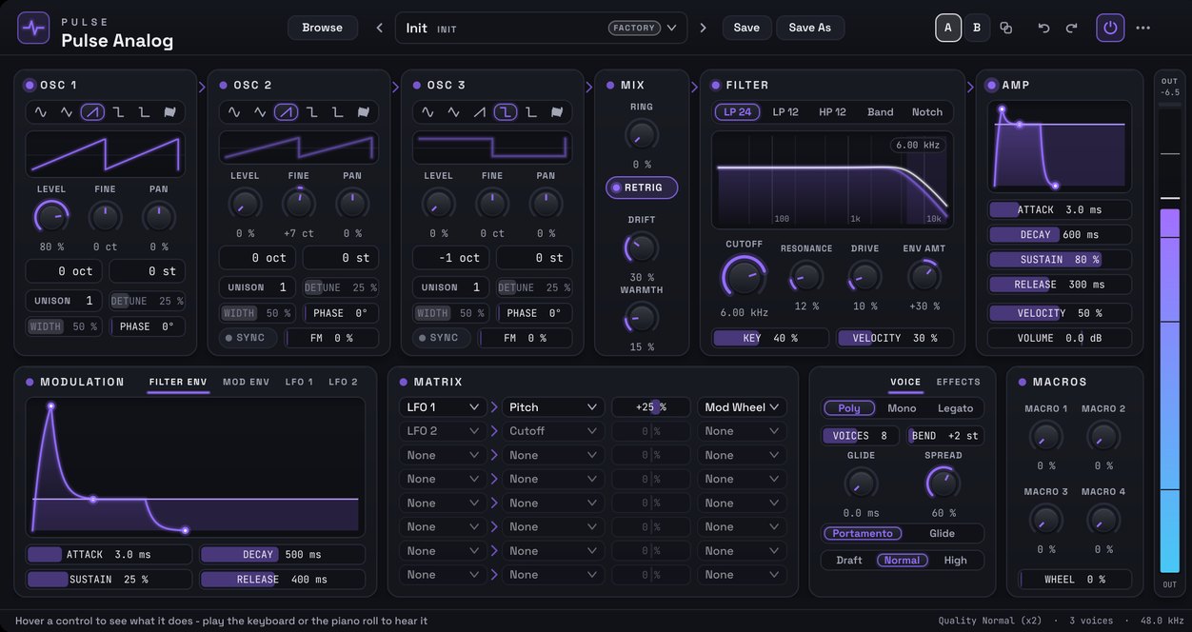Screen dimensions: 1192x632
Task: Copy state A to B icon
Action: 1006,28
